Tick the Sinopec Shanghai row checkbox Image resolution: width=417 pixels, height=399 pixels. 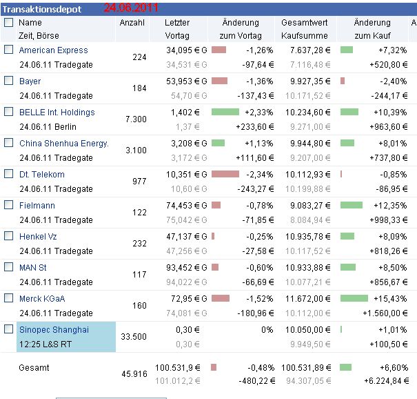[x=8, y=329]
